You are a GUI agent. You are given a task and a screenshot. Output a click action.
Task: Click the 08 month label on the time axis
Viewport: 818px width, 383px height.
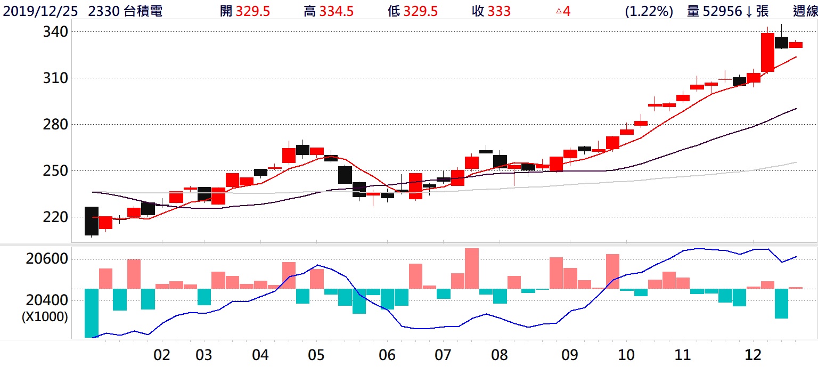pos(500,355)
